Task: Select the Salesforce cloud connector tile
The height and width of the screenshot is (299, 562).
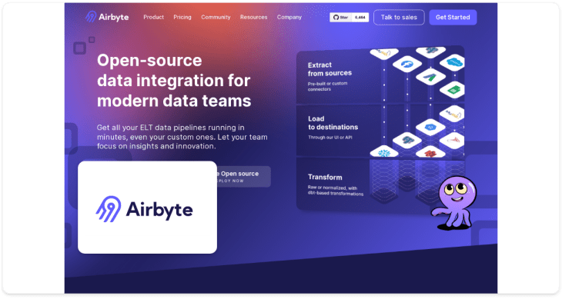Action: click(453, 62)
